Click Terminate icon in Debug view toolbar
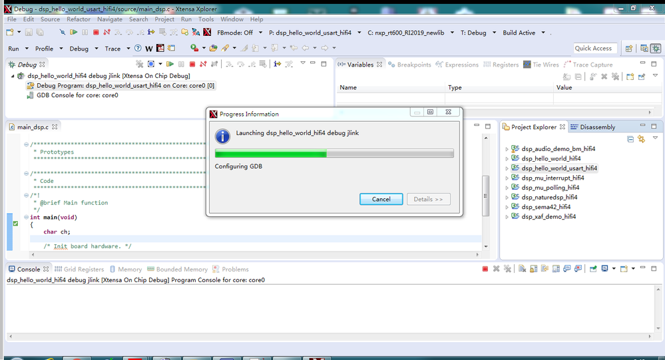The image size is (665, 360). [x=192, y=64]
